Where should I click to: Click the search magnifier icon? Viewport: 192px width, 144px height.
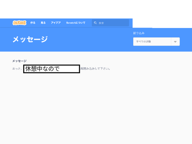[x=95, y=23]
